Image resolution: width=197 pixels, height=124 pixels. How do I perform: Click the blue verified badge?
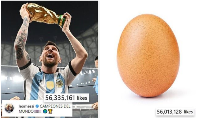click(x=37, y=106)
